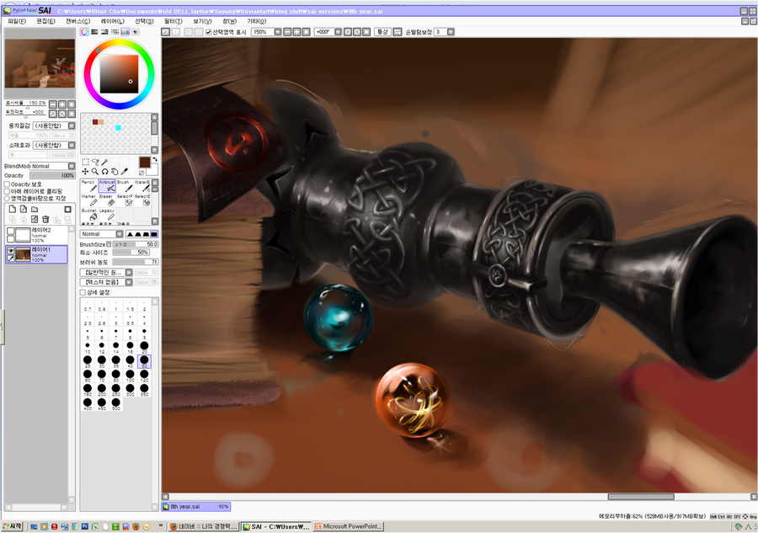
Task: Switch to the 8th year.sai document tab
Action: (195, 506)
